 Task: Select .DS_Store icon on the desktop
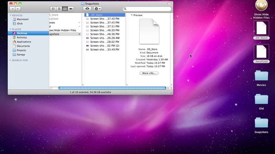click(x=261, y=30)
